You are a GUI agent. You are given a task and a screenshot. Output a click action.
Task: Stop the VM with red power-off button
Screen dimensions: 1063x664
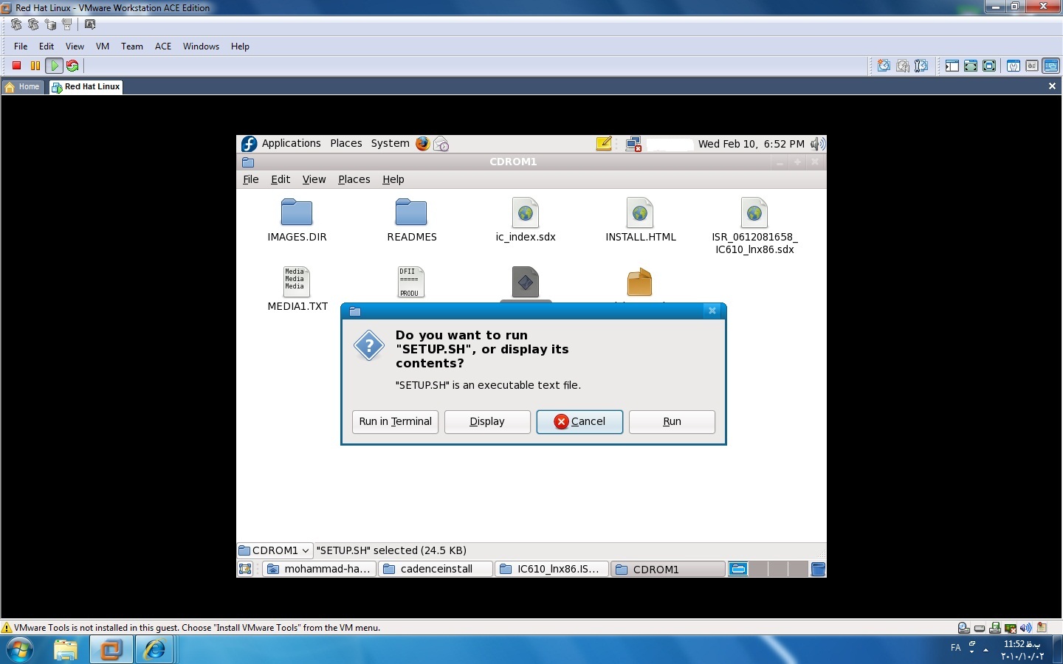[x=17, y=66]
